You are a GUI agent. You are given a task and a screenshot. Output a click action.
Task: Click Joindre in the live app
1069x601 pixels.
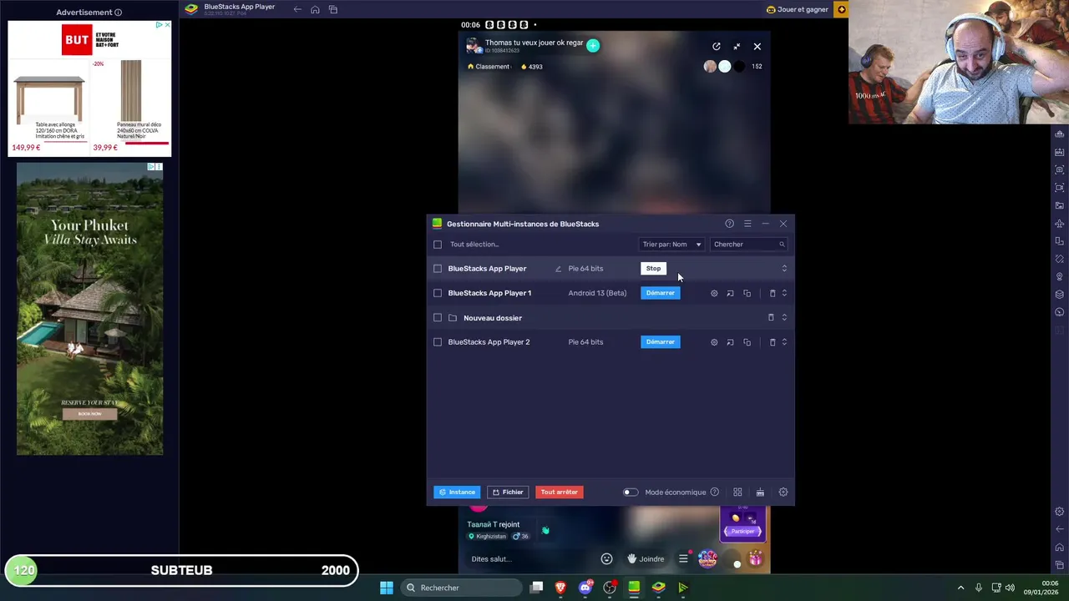(x=646, y=559)
